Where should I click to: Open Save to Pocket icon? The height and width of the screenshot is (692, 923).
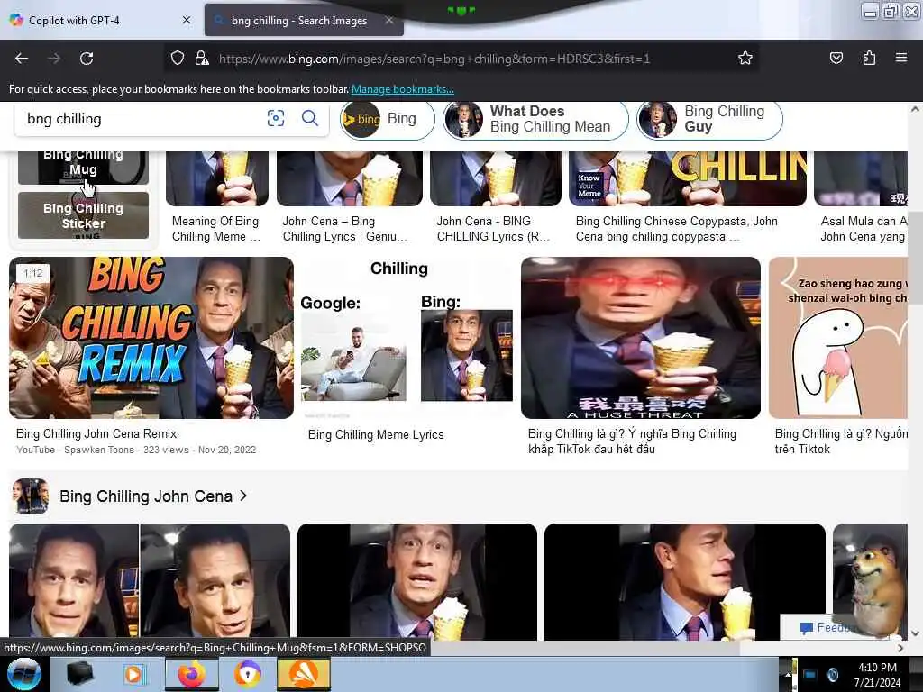coord(836,59)
